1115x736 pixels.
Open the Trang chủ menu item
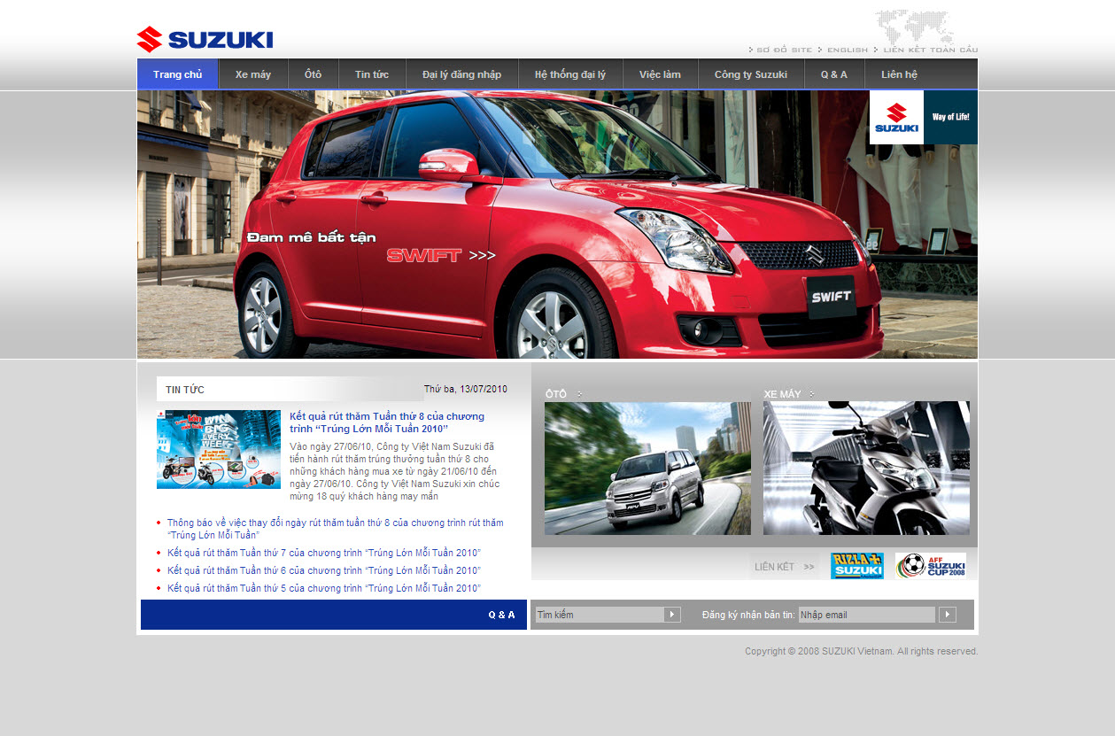pyautogui.click(x=177, y=74)
